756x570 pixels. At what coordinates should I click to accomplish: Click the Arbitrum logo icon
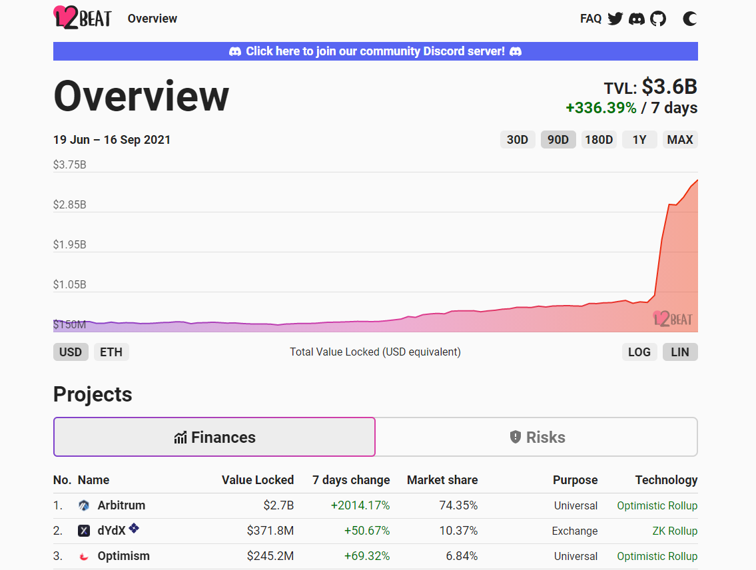point(84,505)
